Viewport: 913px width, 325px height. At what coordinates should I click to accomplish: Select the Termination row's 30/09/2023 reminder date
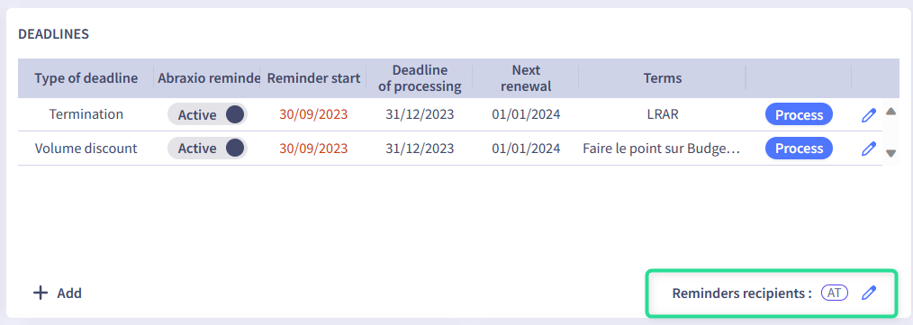(313, 114)
